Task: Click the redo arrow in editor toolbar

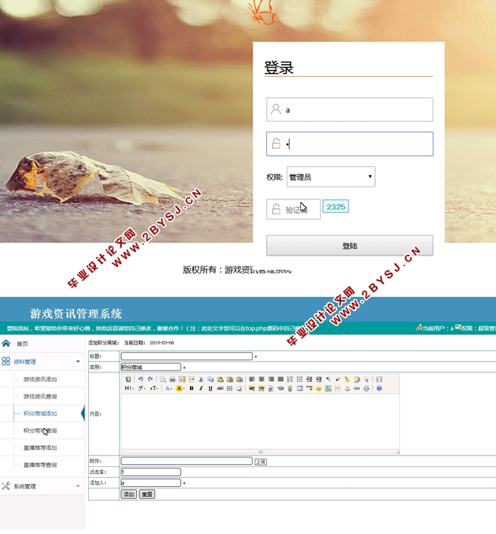Action: pyautogui.click(x=150, y=379)
